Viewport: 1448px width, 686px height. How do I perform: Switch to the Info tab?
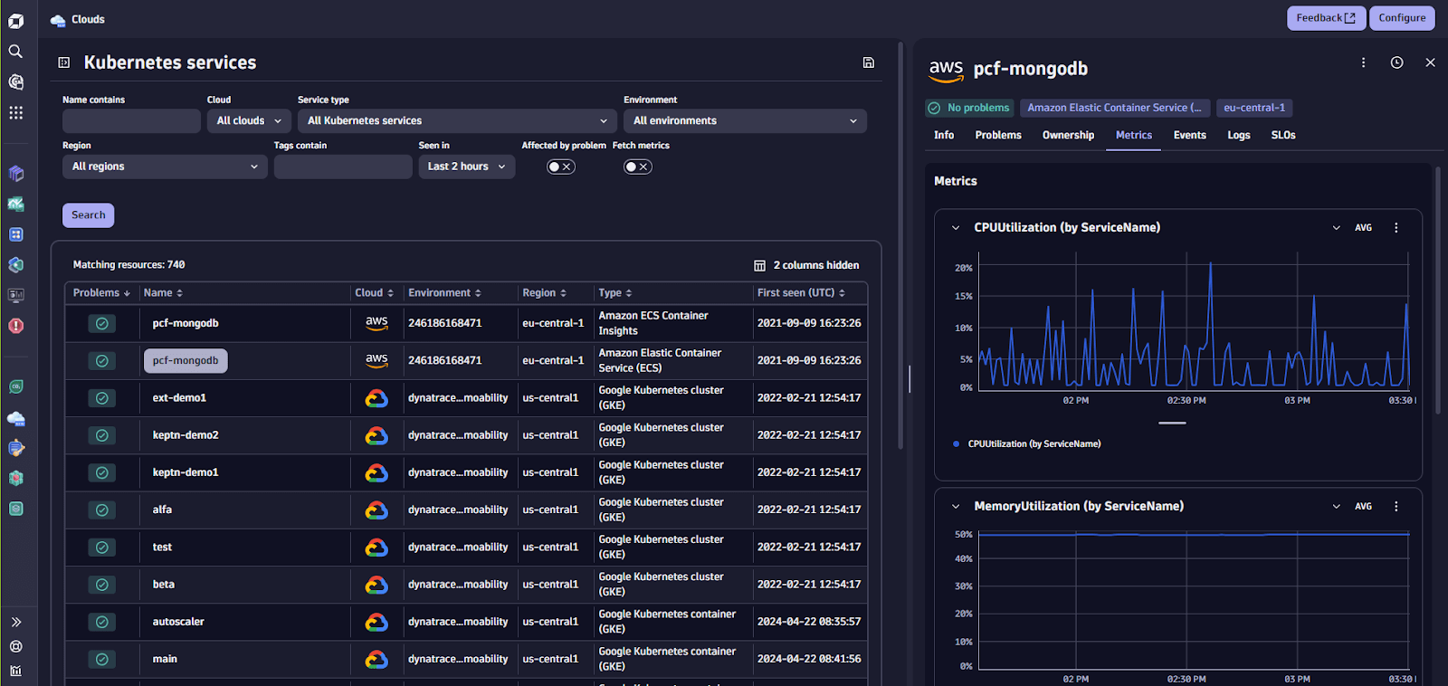click(944, 135)
